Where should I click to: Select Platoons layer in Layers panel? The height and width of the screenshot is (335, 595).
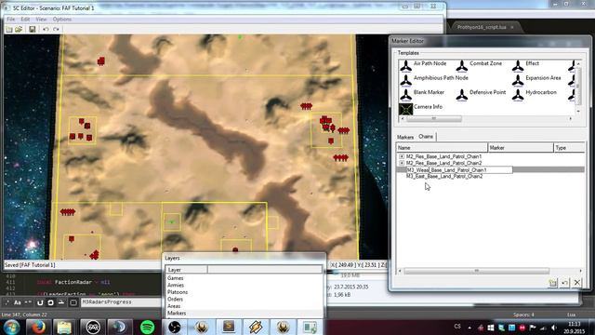(178, 292)
